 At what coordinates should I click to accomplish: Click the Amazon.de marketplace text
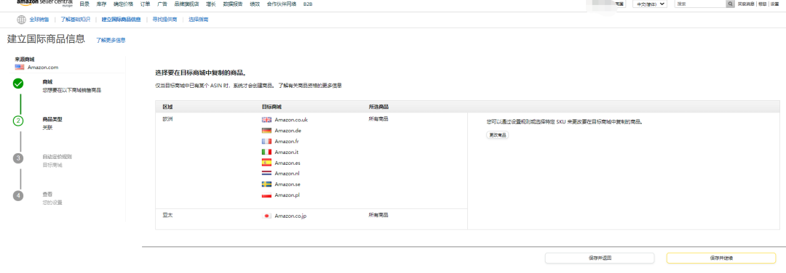point(287,131)
